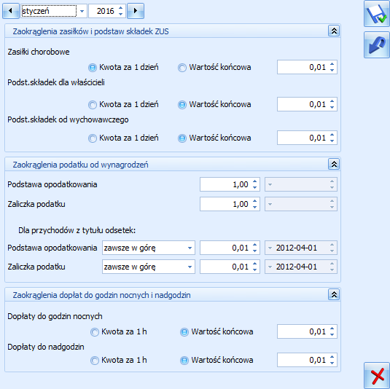390x389 pixels.
Task: Decrease Podstawa opodatkowania 1,00 value
Action: click(254, 187)
